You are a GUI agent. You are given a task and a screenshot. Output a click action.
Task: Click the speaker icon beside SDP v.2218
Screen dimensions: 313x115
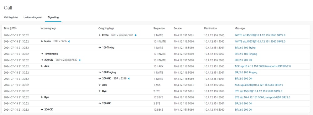pyautogui.click(x=129, y=79)
